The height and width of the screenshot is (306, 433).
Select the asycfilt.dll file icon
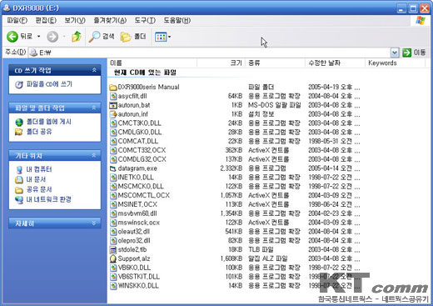113,96
